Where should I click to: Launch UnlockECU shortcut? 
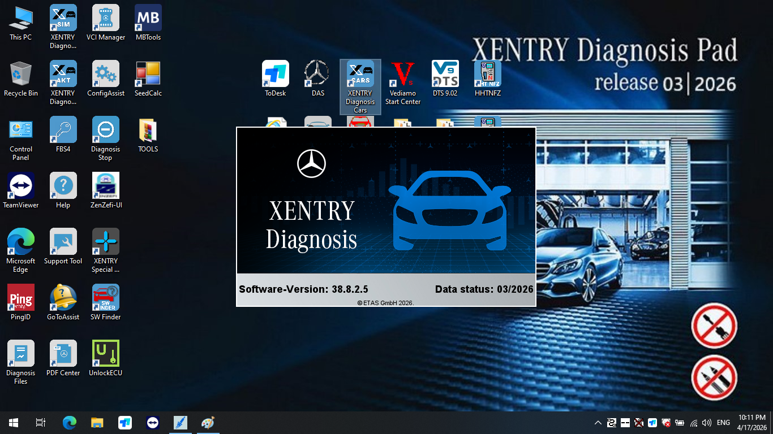coord(106,358)
